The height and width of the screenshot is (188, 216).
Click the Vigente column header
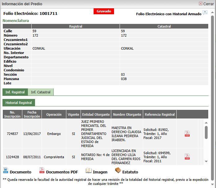(73, 114)
